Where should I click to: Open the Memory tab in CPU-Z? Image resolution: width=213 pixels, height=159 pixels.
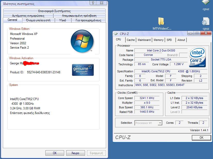(159, 40)
